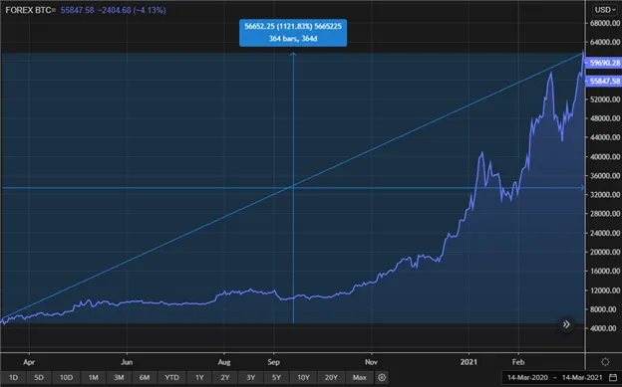Click the Jun label on time axis

[127, 362]
